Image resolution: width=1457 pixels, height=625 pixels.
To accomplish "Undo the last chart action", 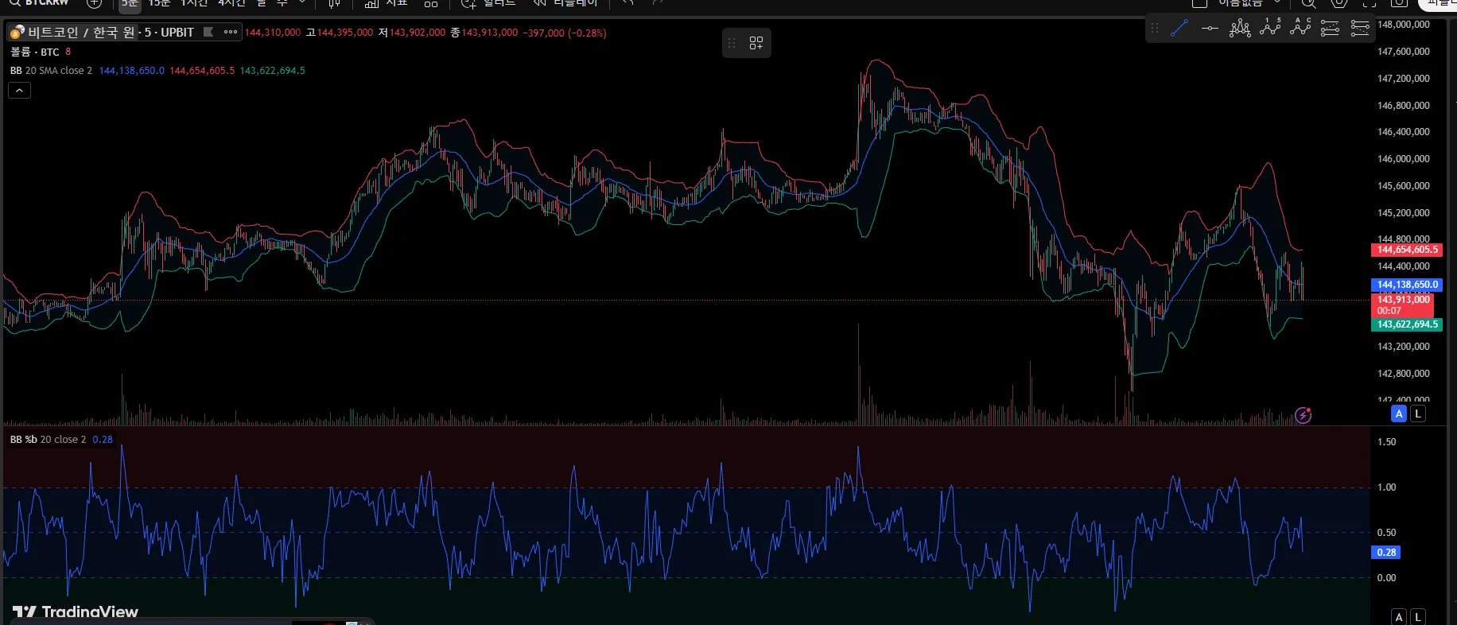I will (x=628, y=3).
